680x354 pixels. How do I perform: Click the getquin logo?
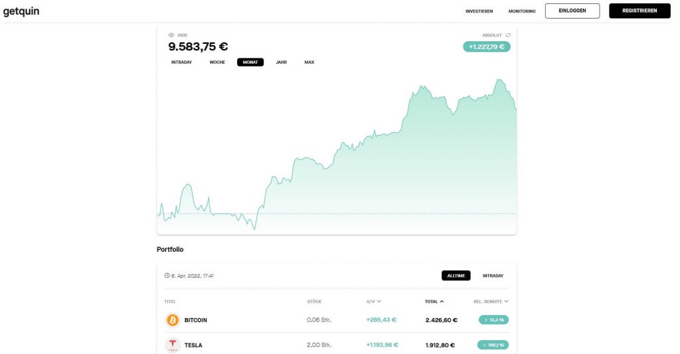pos(21,11)
